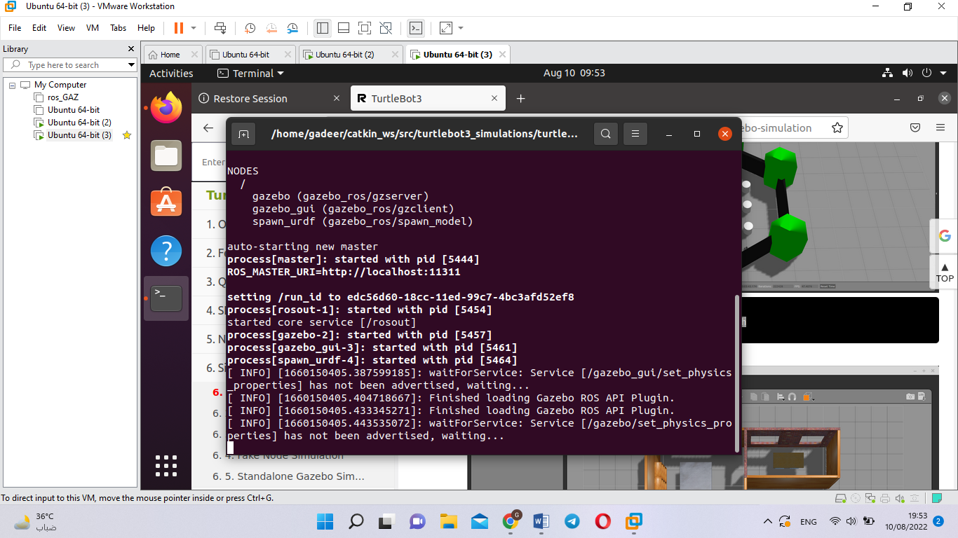Launch Firefox from the Ubuntu dock

coord(166,108)
